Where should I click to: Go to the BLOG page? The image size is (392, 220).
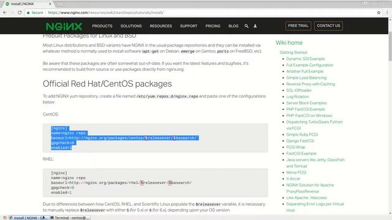pyautogui.click(x=233, y=26)
